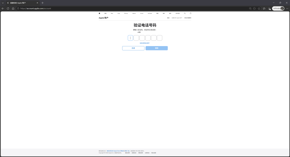Click the browser back arrow
290x157 pixels.
[3, 9]
